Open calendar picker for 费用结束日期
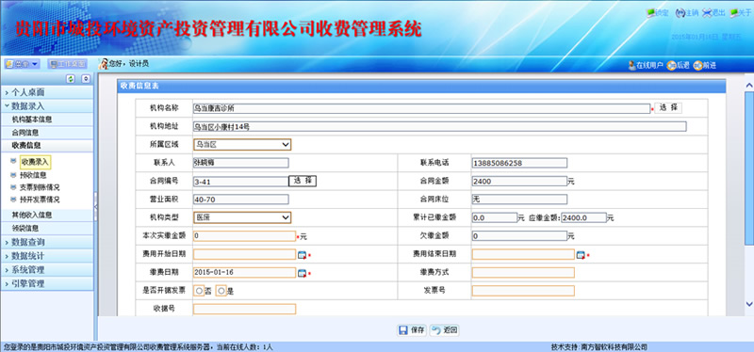This screenshot has height=352, width=754. 581,255
